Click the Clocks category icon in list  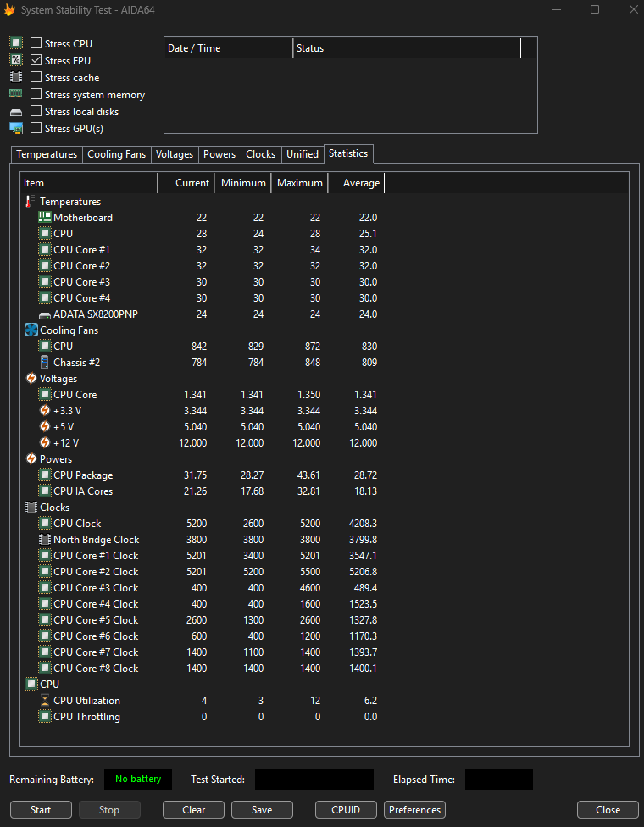(x=31, y=508)
